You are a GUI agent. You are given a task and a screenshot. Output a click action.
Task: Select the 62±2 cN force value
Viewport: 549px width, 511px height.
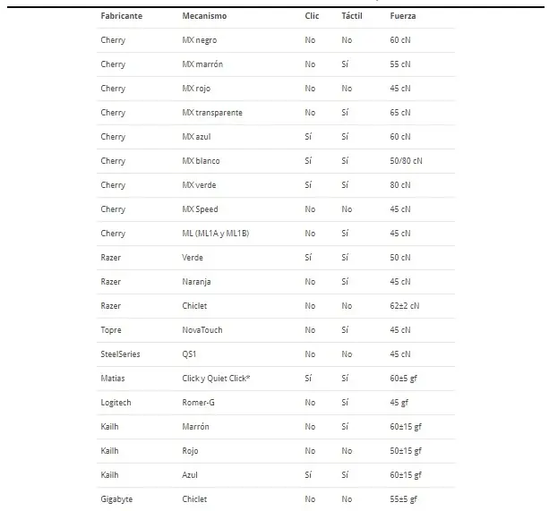point(406,306)
